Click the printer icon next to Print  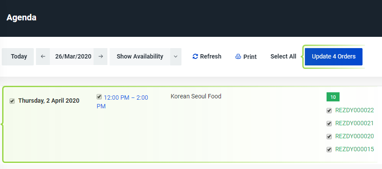[238, 57]
